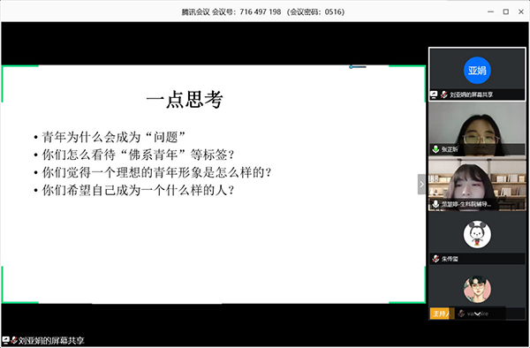Click the orange 主持人 host badge
Viewport: 530px width, 348px height.
(x=441, y=314)
